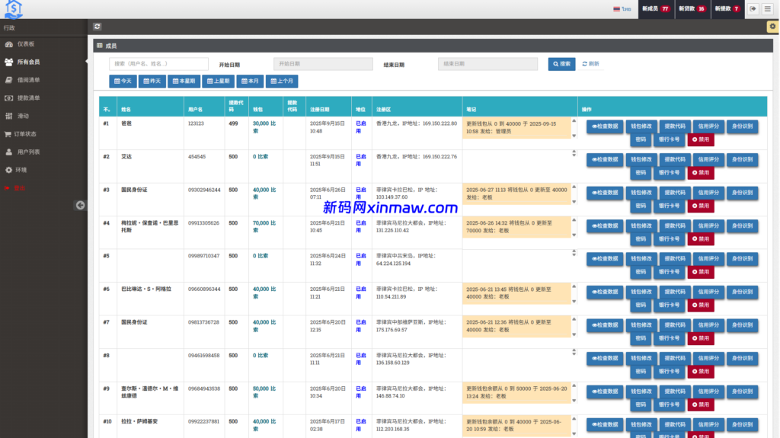Click the logout arrow icon in header
780x438 pixels.
point(753,9)
